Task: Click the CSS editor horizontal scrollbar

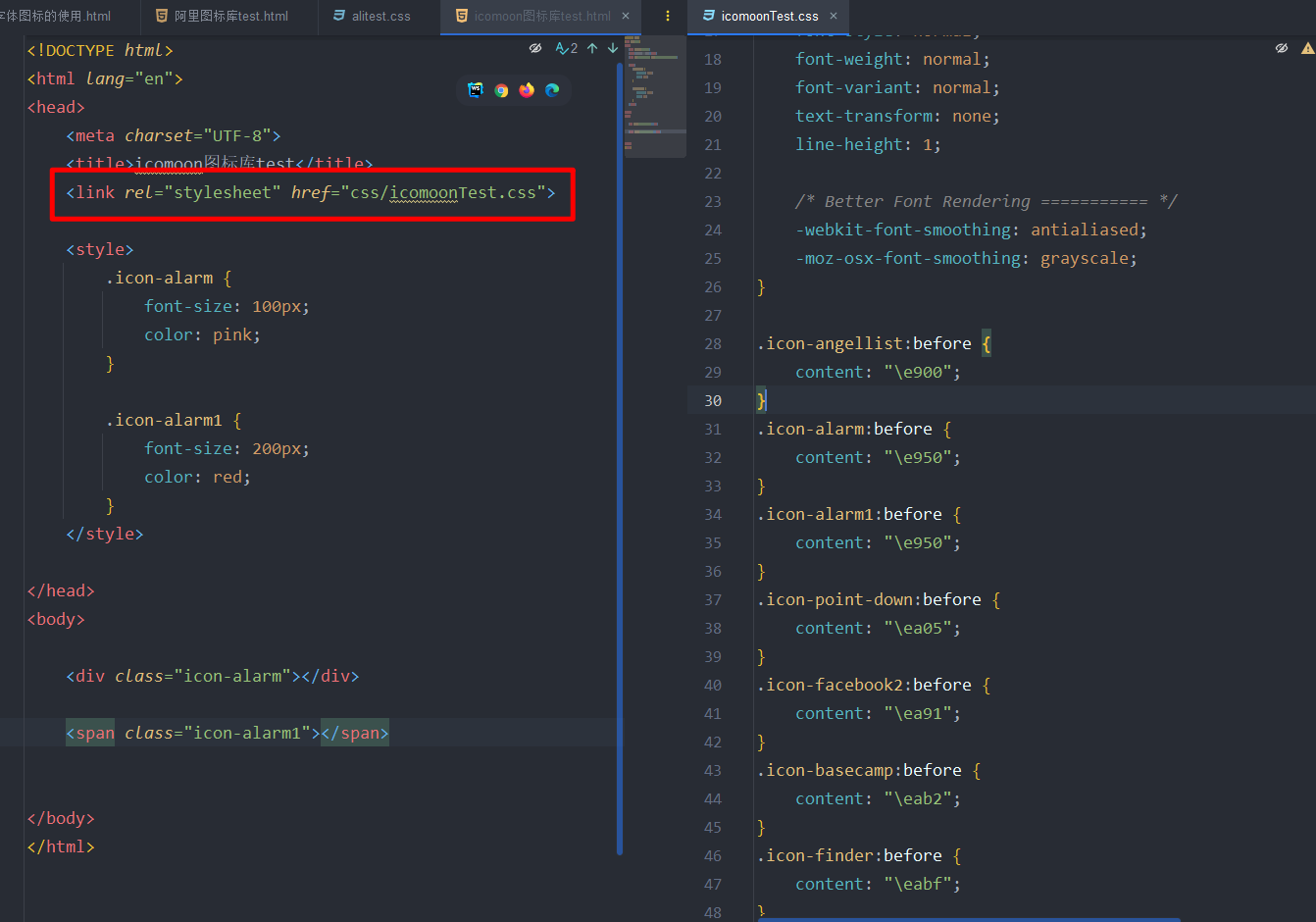Action: (x=969, y=919)
